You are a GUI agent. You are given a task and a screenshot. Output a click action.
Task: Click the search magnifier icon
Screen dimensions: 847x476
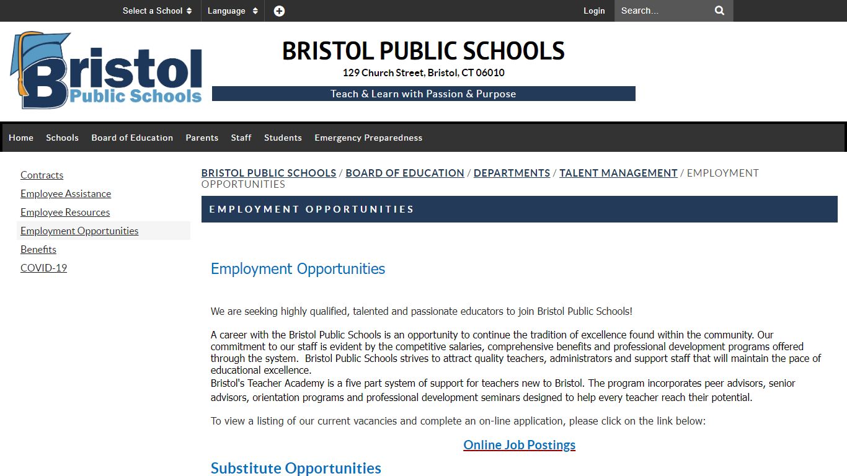pos(719,11)
